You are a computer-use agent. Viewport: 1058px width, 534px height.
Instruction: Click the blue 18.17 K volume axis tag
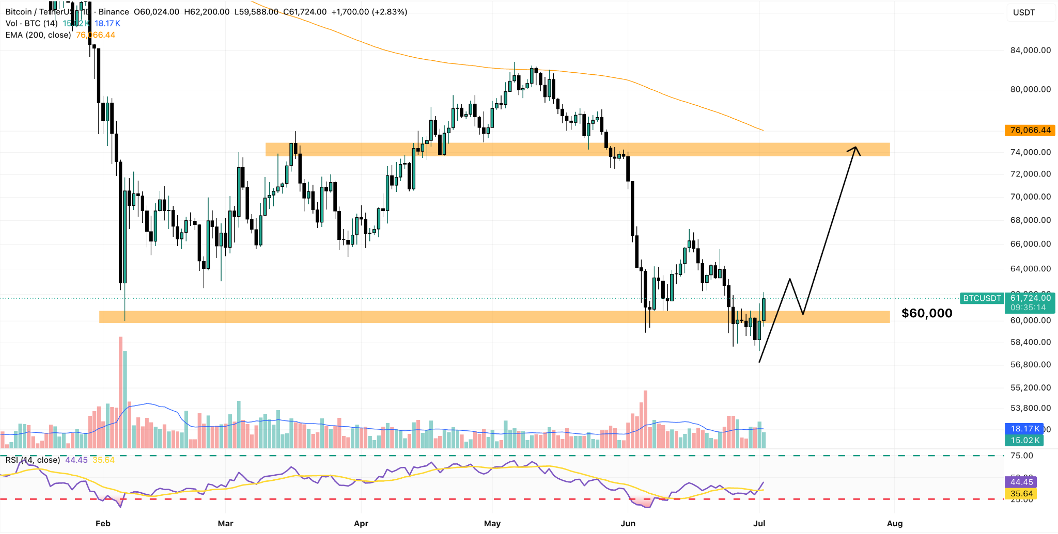pos(1025,429)
